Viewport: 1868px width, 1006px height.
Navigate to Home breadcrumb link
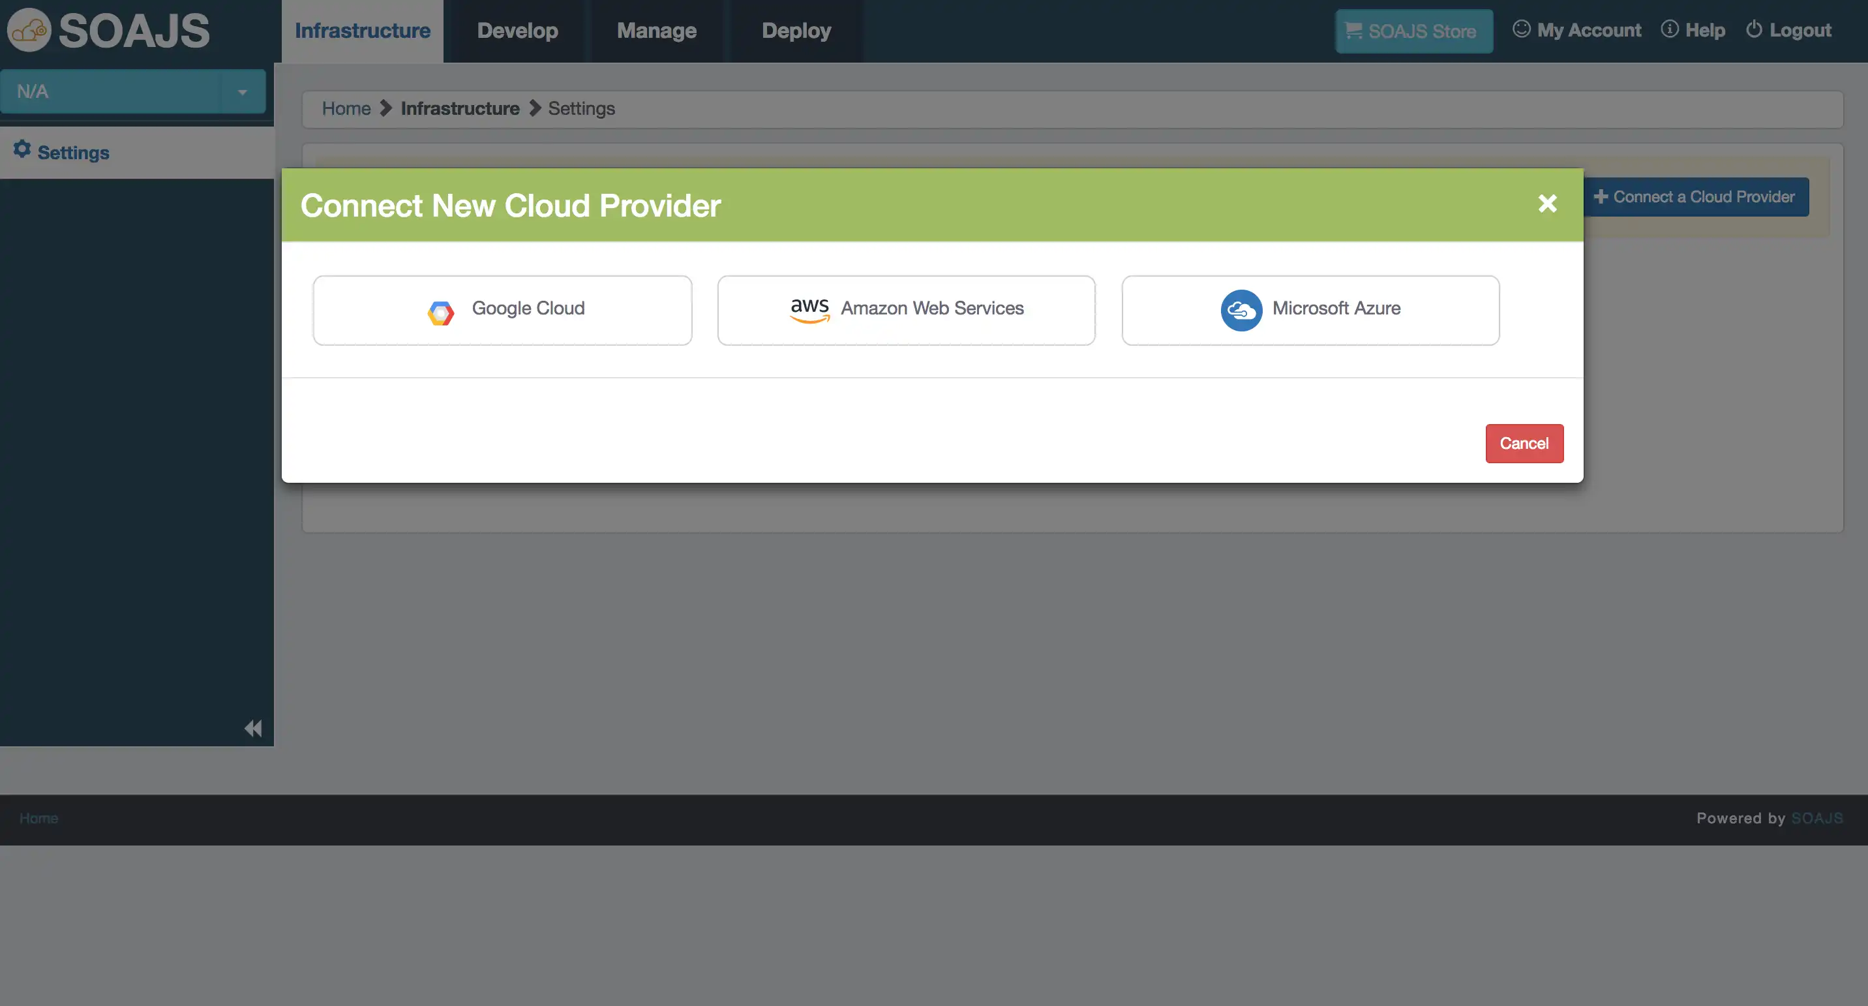coord(346,108)
